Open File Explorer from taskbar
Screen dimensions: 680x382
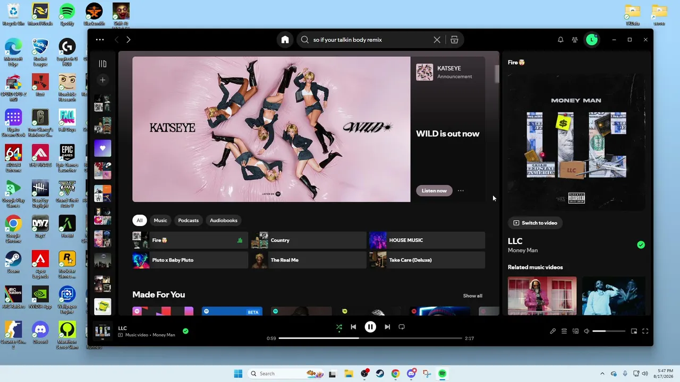click(x=348, y=374)
